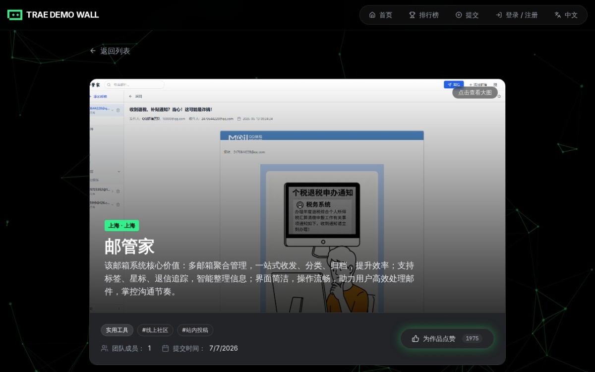Go to the 提交 submit page
The width and height of the screenshot is (595, 372).
[467, 15]
